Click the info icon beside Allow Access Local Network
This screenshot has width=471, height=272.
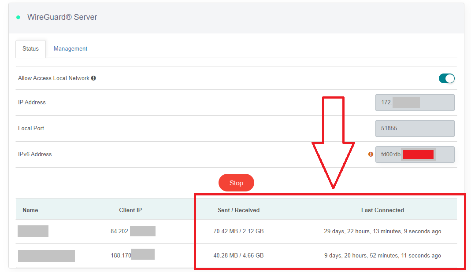coord(93,78)
